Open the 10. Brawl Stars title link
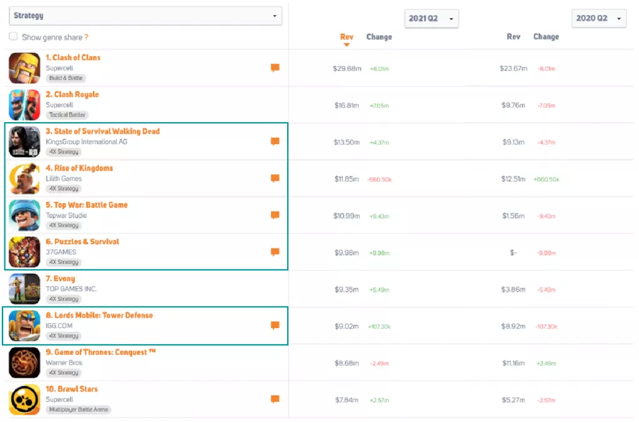This screenshot has height=422, width=639. 71,389
